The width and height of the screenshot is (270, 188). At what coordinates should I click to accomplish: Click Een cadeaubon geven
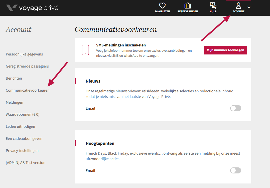pos(24,139)
